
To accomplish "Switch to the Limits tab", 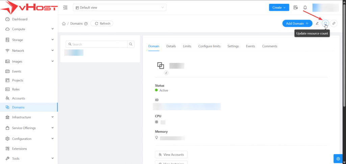I will point(187,46).
